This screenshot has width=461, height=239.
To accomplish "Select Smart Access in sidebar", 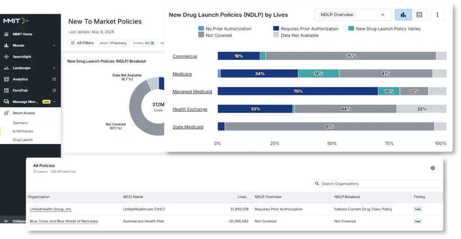I will (24, 113).
